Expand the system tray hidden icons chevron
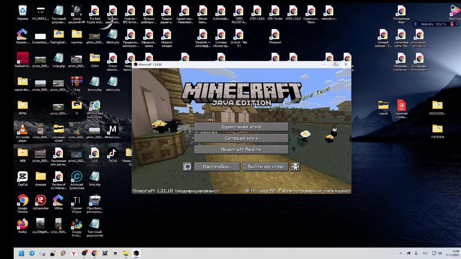461x259 pixels. tap(400, 253)
